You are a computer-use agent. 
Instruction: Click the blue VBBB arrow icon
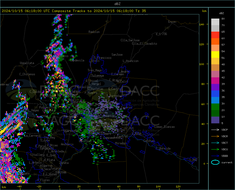pyautogui.click(x=215, y=156)
